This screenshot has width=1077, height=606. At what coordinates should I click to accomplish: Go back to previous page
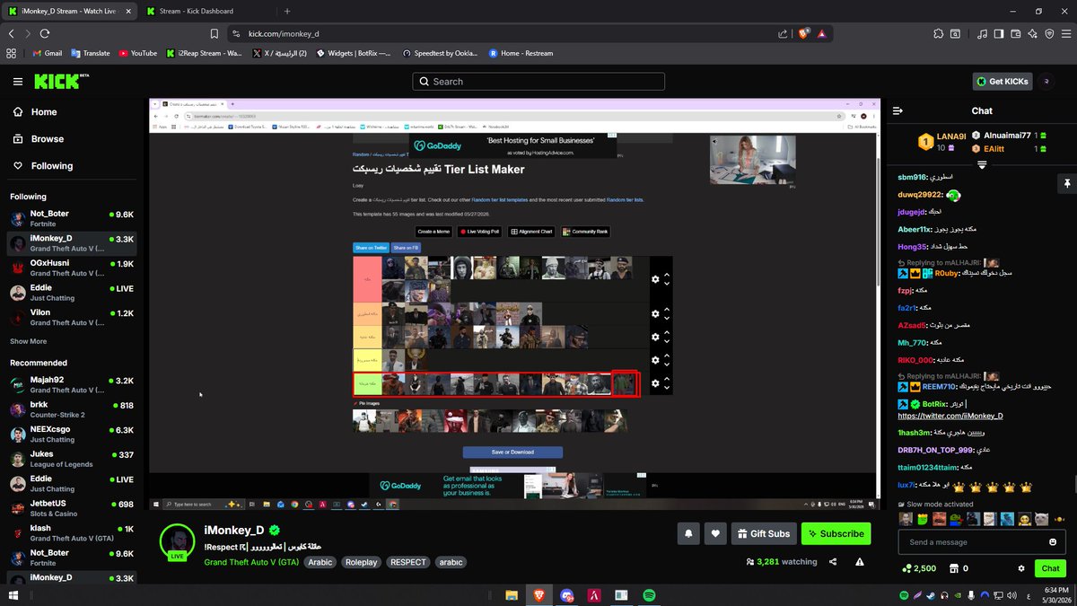coord(11,33)
